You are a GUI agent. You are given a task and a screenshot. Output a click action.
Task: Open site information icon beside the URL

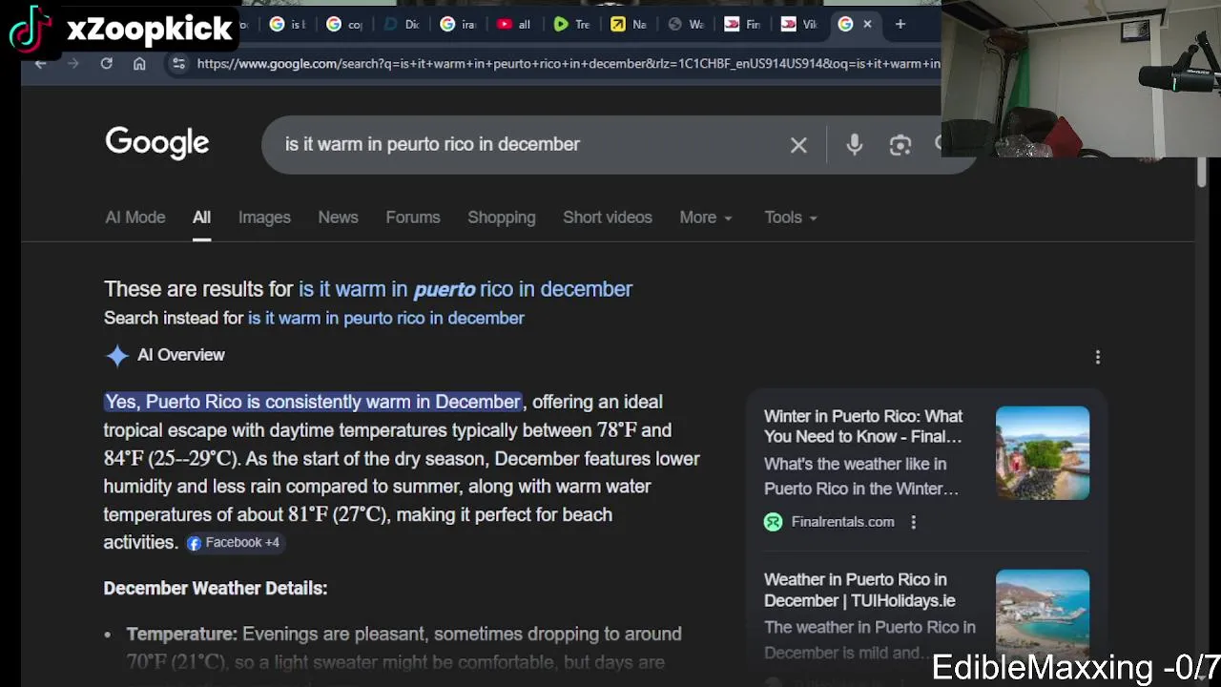178,63
